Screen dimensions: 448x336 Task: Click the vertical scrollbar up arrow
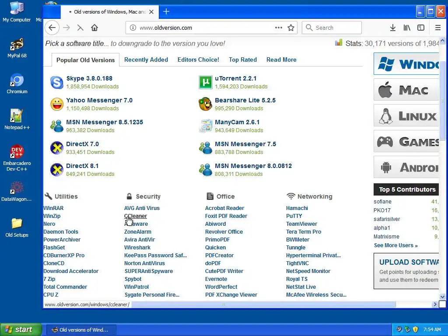[442, 41]
